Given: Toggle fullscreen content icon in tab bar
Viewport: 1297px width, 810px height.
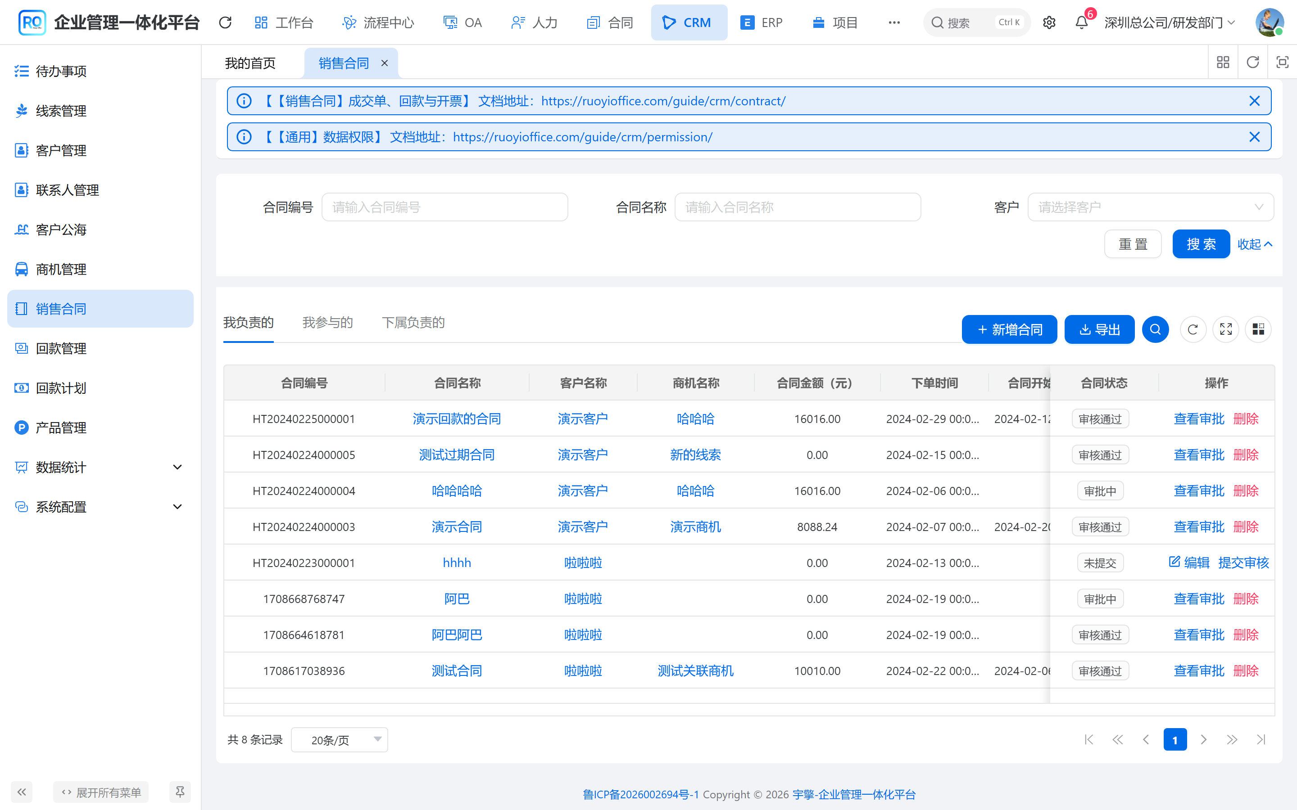Looking at the screenshot, I should tap(1282, 62).
